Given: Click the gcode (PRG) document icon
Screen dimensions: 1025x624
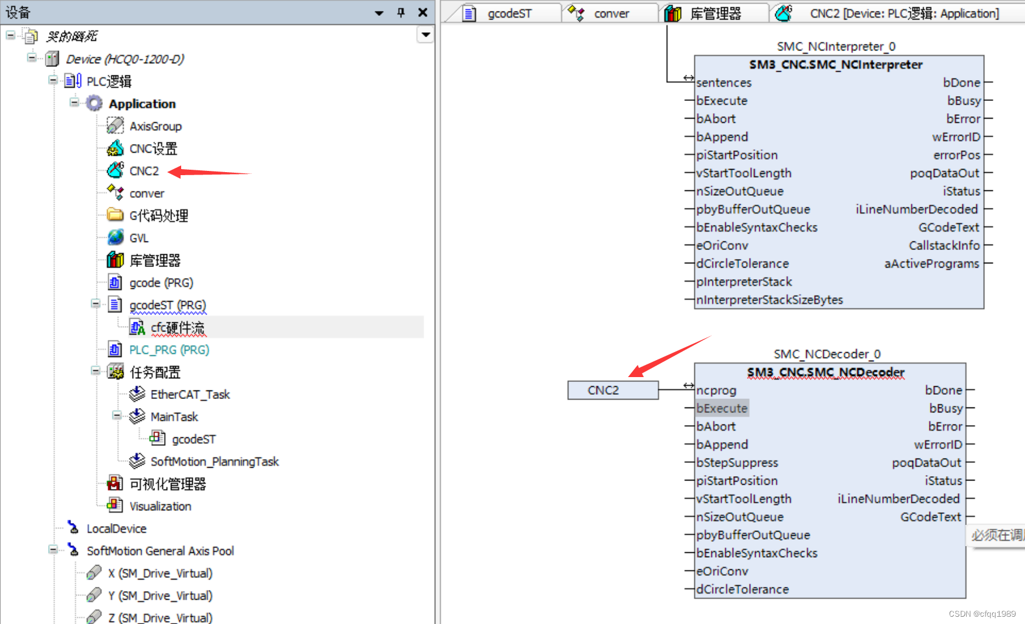Looking at the screenshot, I should pyautogui.click(x=115, y=282).
